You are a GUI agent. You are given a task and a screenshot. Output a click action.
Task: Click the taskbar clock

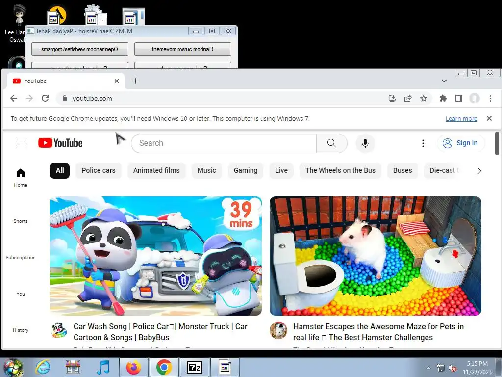477,368
